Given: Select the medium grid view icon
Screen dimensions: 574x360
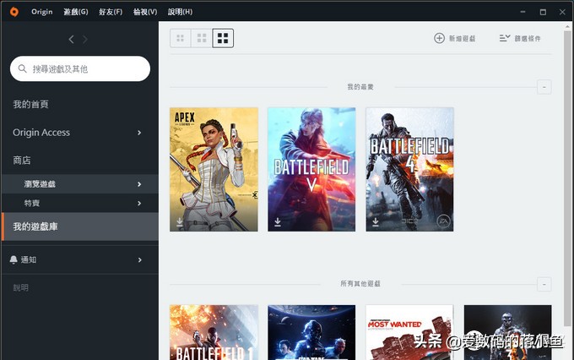Looking at the screenshot, I should pyautogui.click(x=202, y=38).
